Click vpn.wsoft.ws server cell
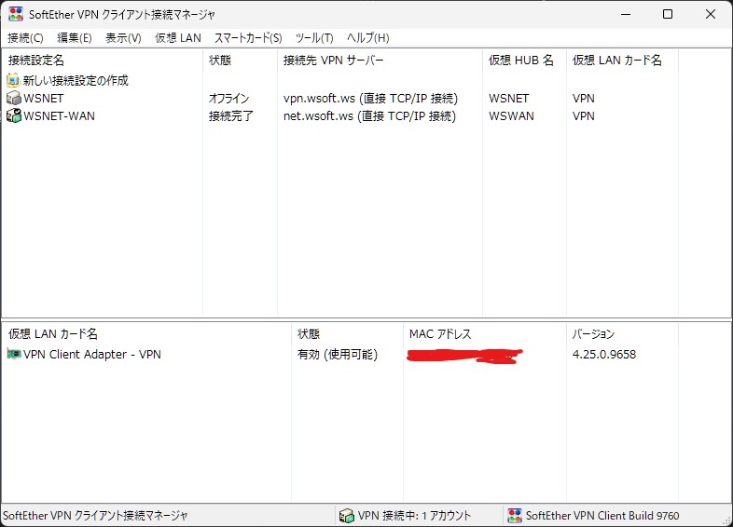 click(x=370, y=98)
